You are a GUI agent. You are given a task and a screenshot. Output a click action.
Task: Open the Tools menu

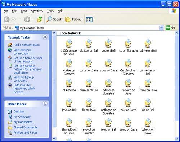click(50, 11)
